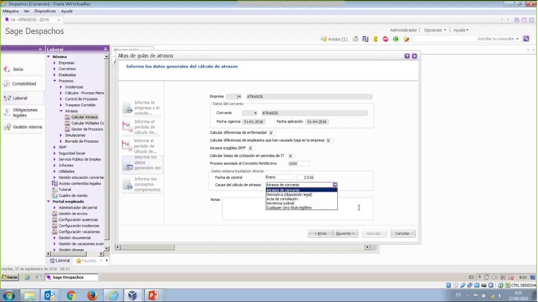Open the Opciones dropdown menu
Image resolution: width=538 pixels, height=302 pixels.
[435, 30]
